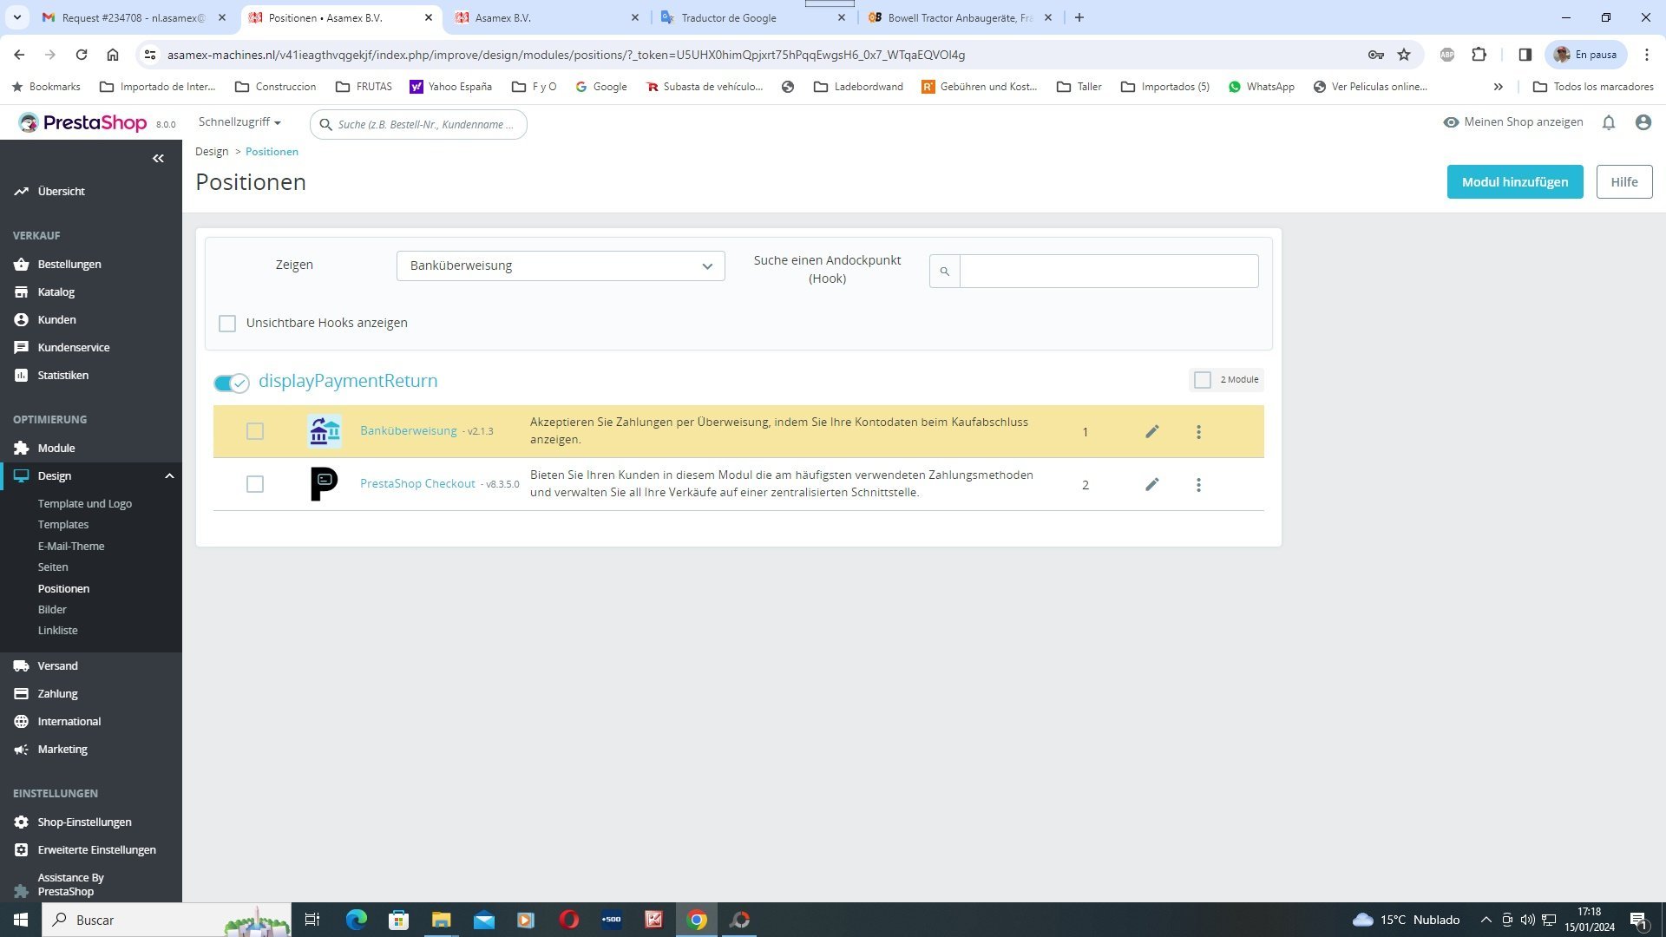Open three-dot menu for PrestaShop Checkout

tap(1198, 484)
